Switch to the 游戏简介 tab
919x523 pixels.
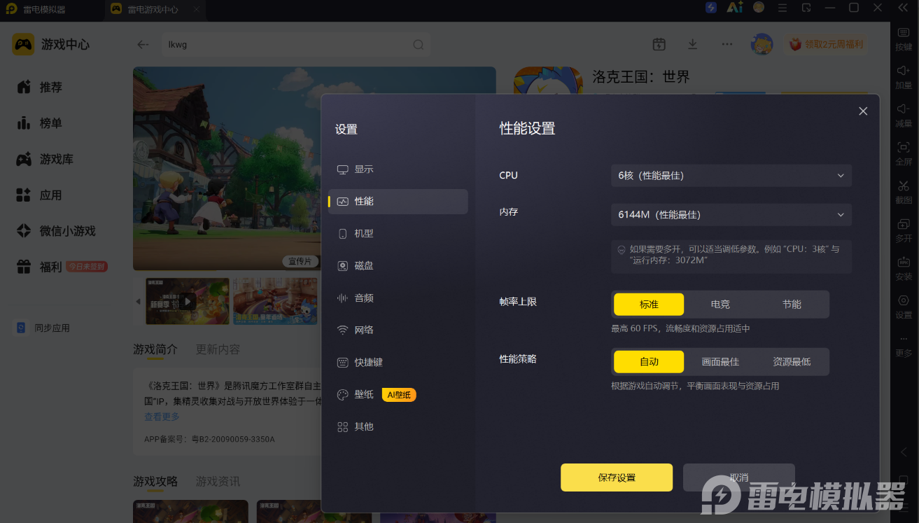pyautogui.click(x=155, y=349)
